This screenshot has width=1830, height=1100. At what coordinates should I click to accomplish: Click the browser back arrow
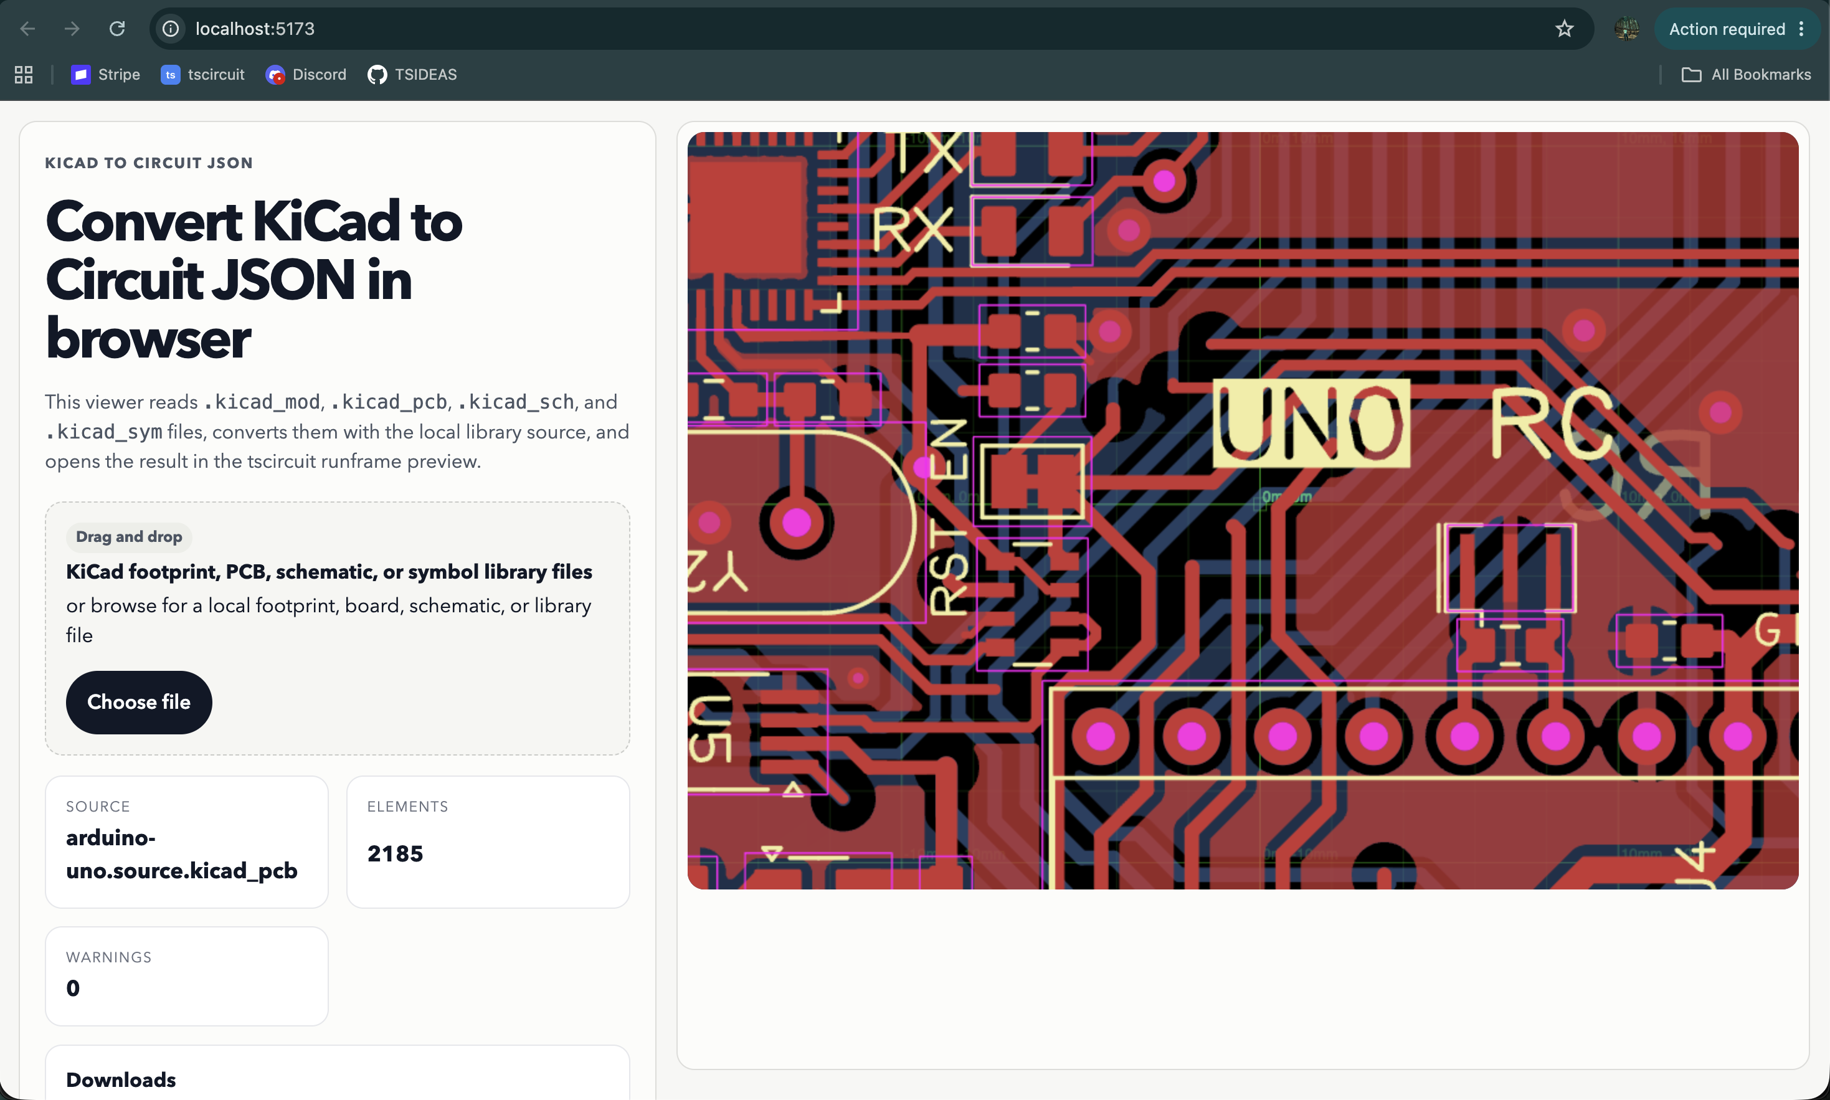coord(27,29)
